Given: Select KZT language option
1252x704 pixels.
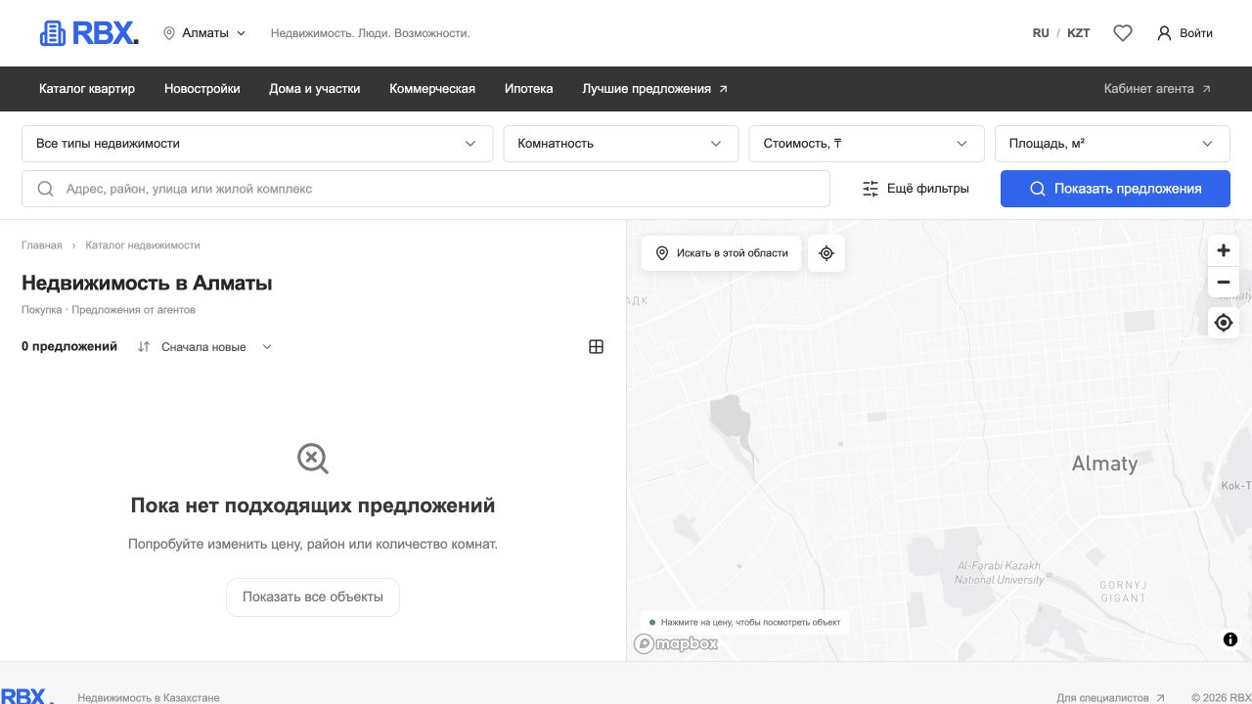Looking at the screenshot, I should tap(1078, 33).
